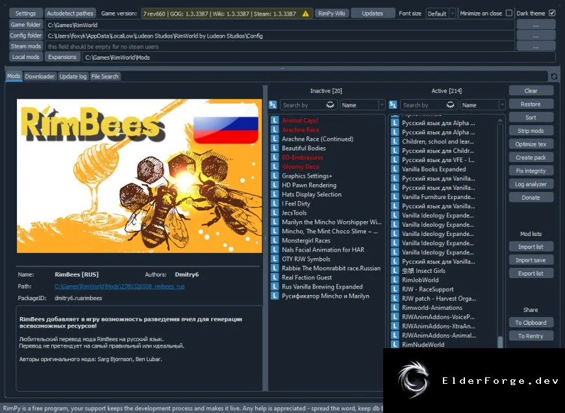Click the To Clipboard share button

[x=531, y=323]
